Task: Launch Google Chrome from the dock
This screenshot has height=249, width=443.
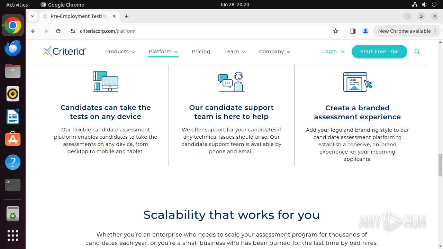Action: pos(13,26)
